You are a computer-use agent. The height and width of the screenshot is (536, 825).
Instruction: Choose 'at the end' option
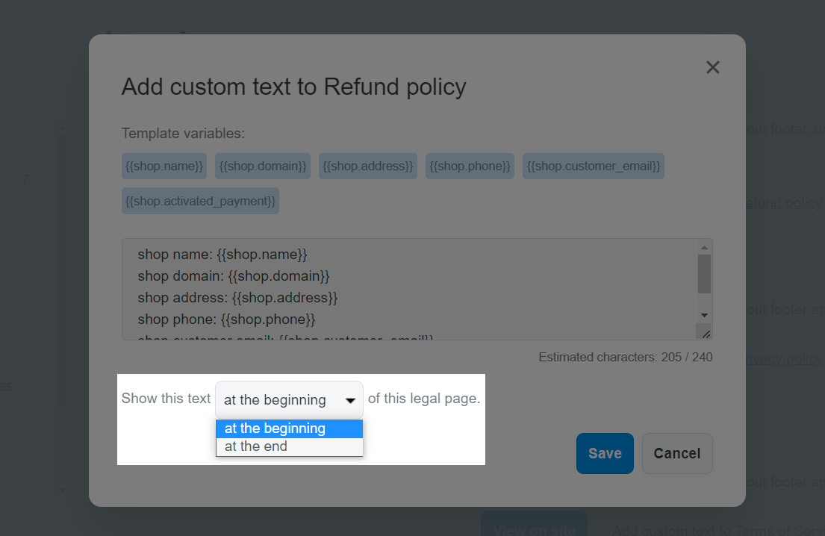coord(289,446)
